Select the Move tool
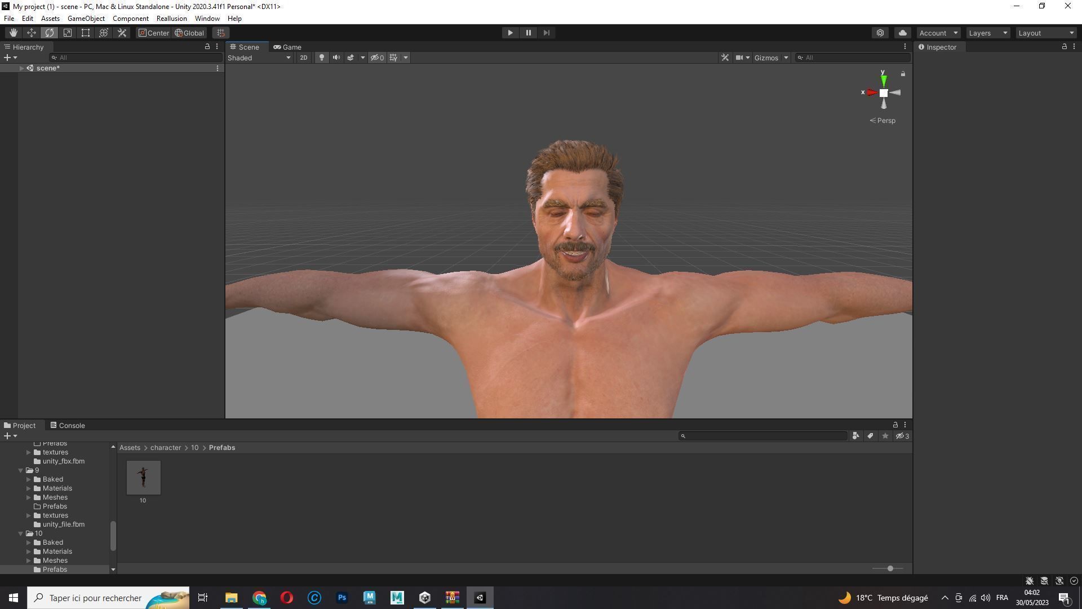The height and width of the screenshot is (609, 1082). pos(32,33)
